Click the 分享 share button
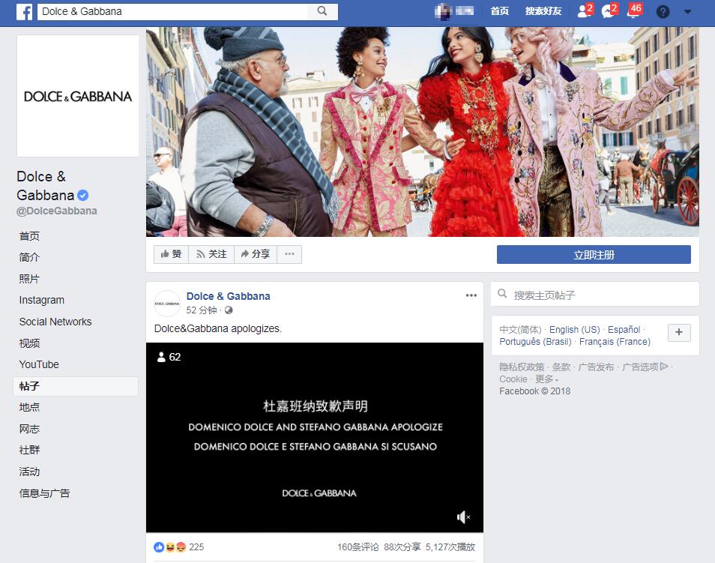This screenshot has height=563, width=715. click(x=256, y=254)
